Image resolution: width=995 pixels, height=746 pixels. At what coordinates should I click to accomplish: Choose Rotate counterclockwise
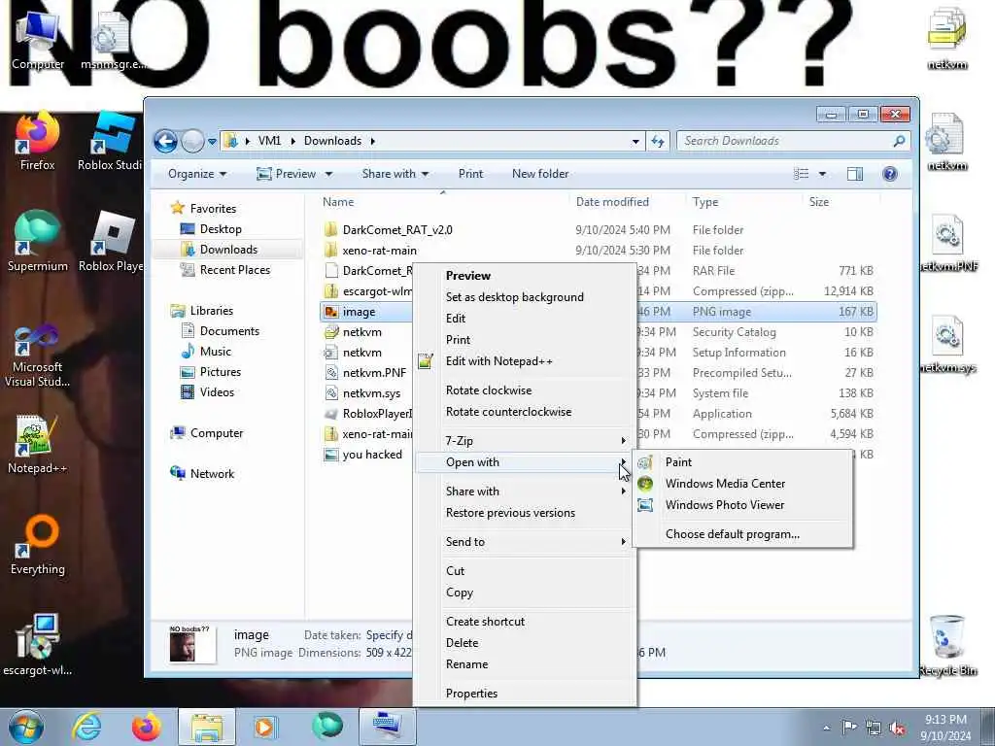point(526,412)
